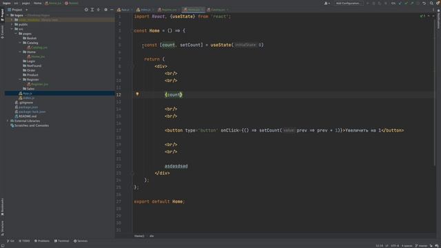Click the 'asdasdsad' text on line 22
Screen dimensions: 441x248
(176, 166)
